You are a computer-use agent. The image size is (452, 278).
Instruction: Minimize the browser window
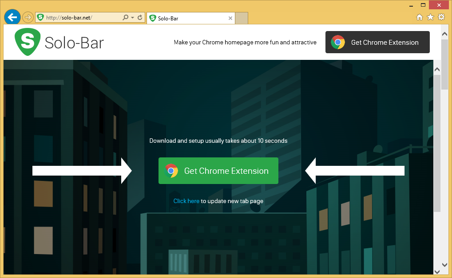pos(411,5)
